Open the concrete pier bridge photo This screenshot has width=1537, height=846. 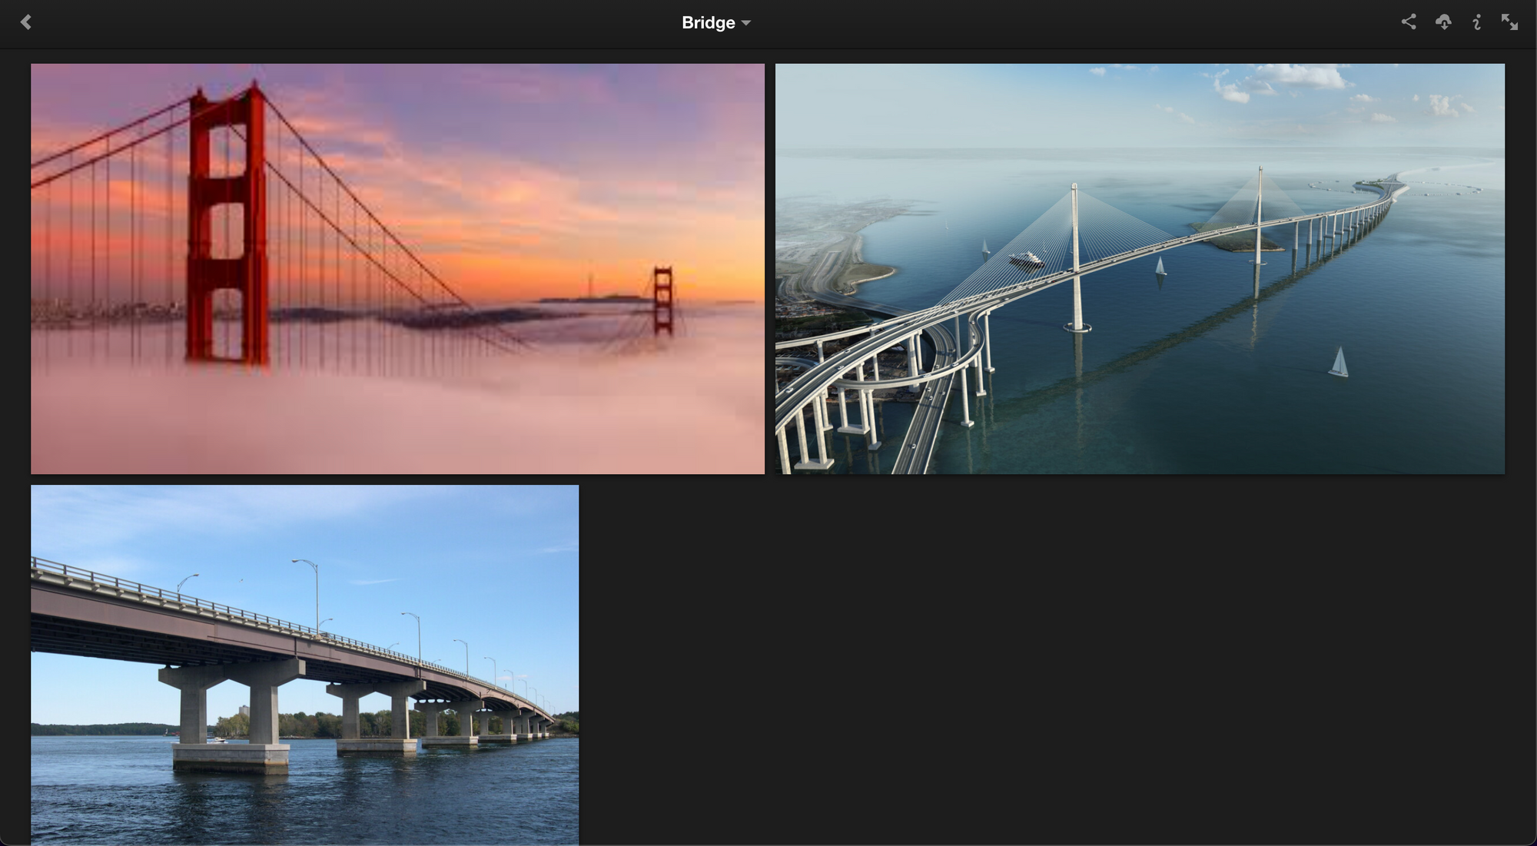pos(304,665)
